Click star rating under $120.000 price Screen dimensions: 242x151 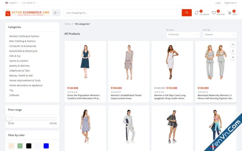pyautogui.click(x=203, y=92)
